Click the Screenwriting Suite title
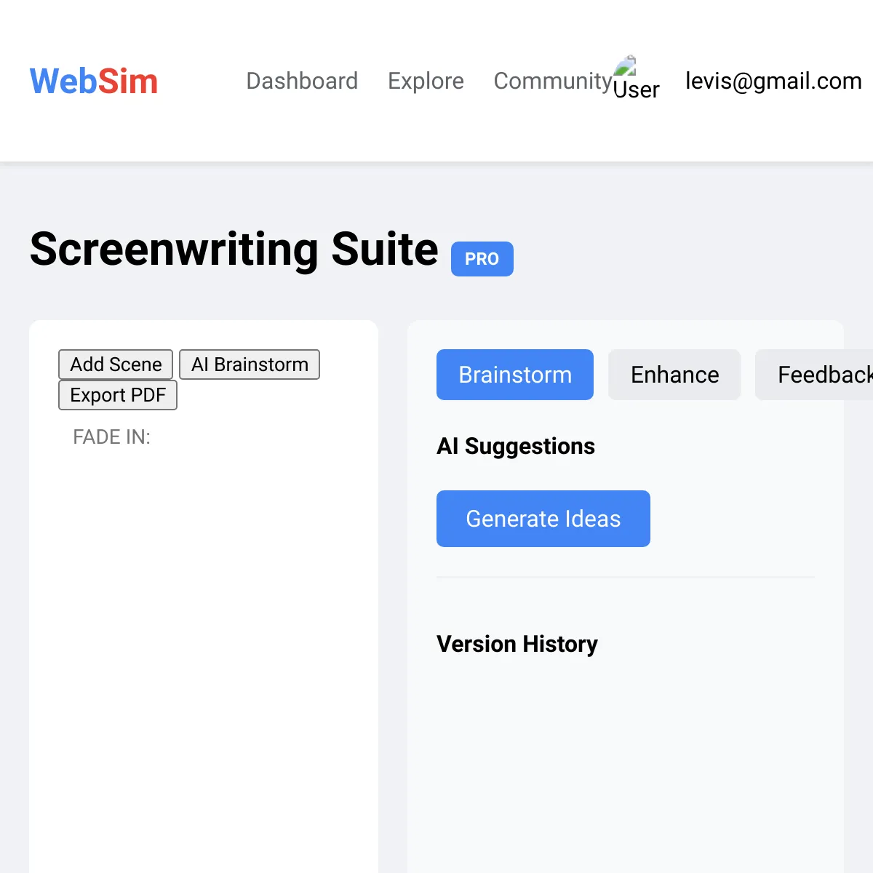The width and height of the screenshot is (873, 873). click(234, 249)
